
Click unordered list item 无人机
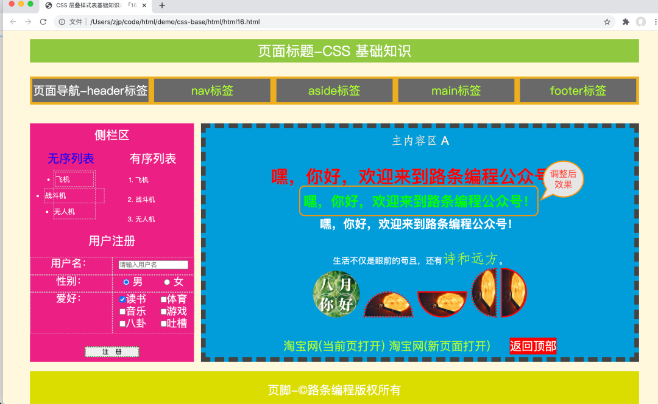pos(64,212)
